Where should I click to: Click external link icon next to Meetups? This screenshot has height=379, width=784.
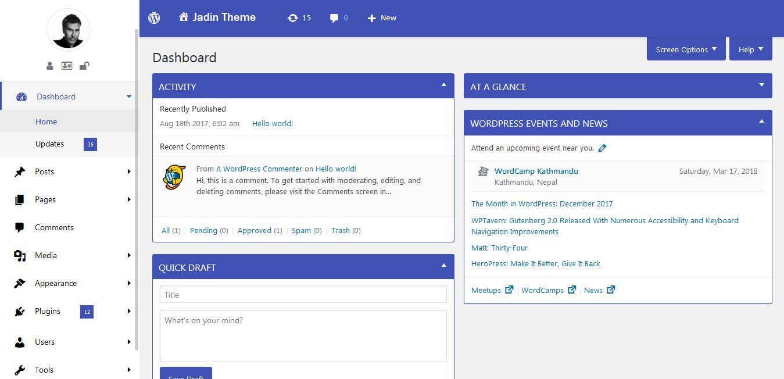(509, 289)
